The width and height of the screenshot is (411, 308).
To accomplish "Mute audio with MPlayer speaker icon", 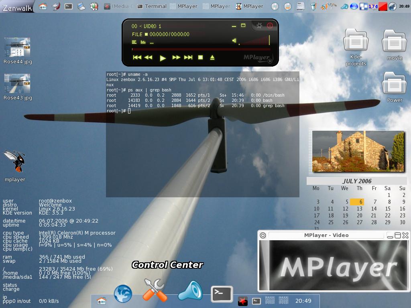I will tap(234, 41).
